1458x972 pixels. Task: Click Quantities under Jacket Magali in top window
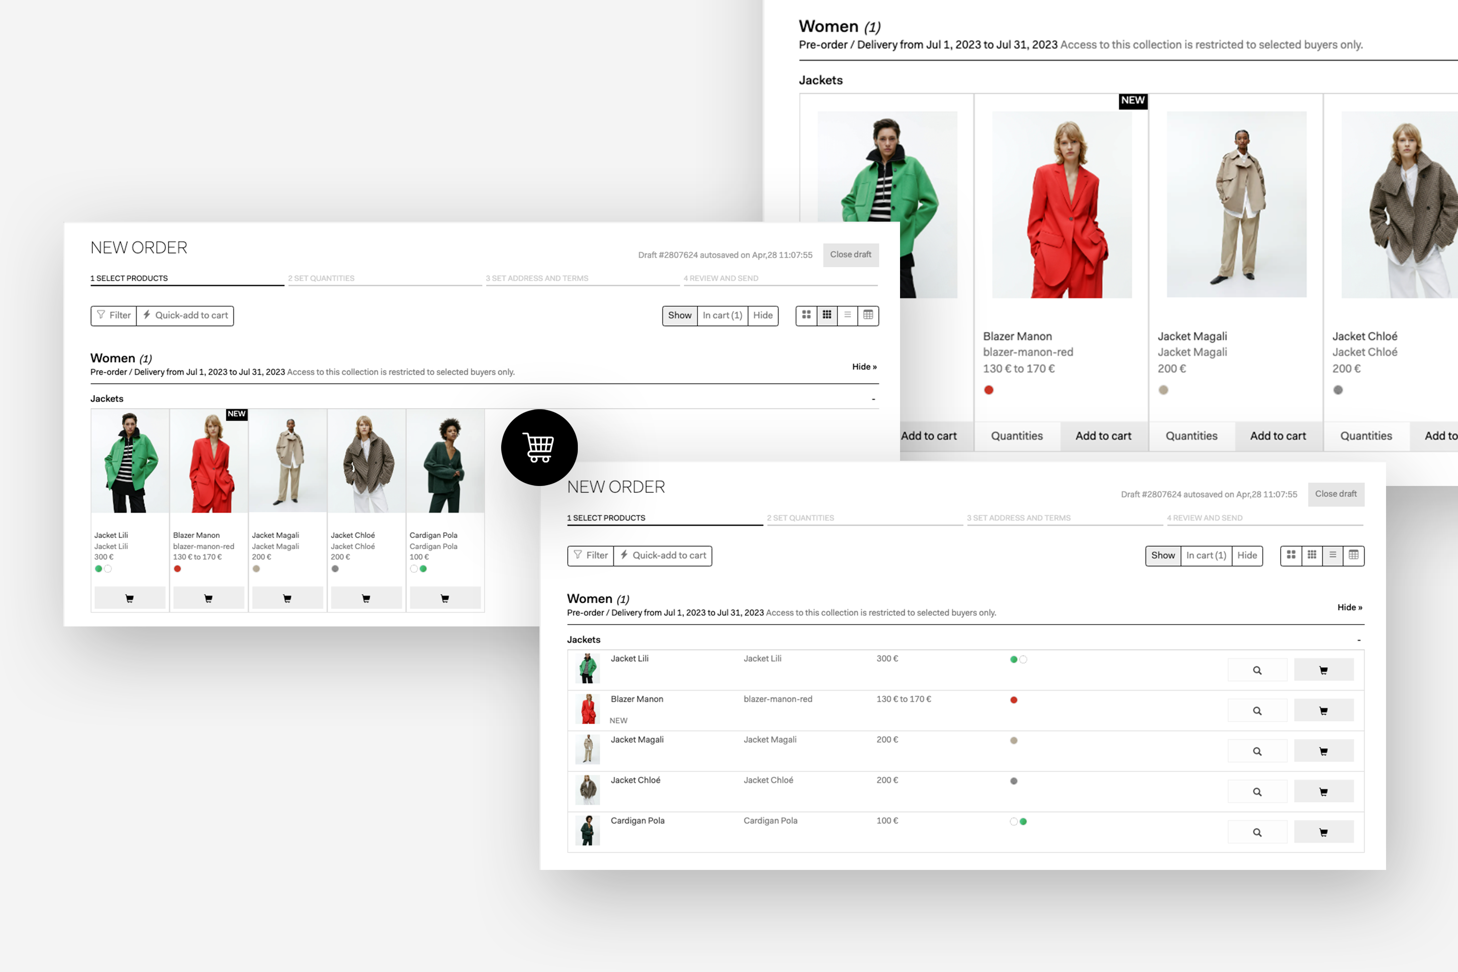pos(1192,436)
